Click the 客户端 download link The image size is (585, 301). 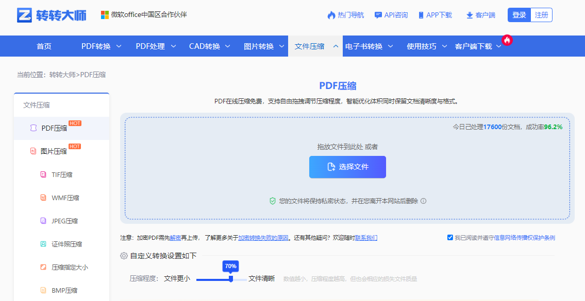[x=481, y=15]
